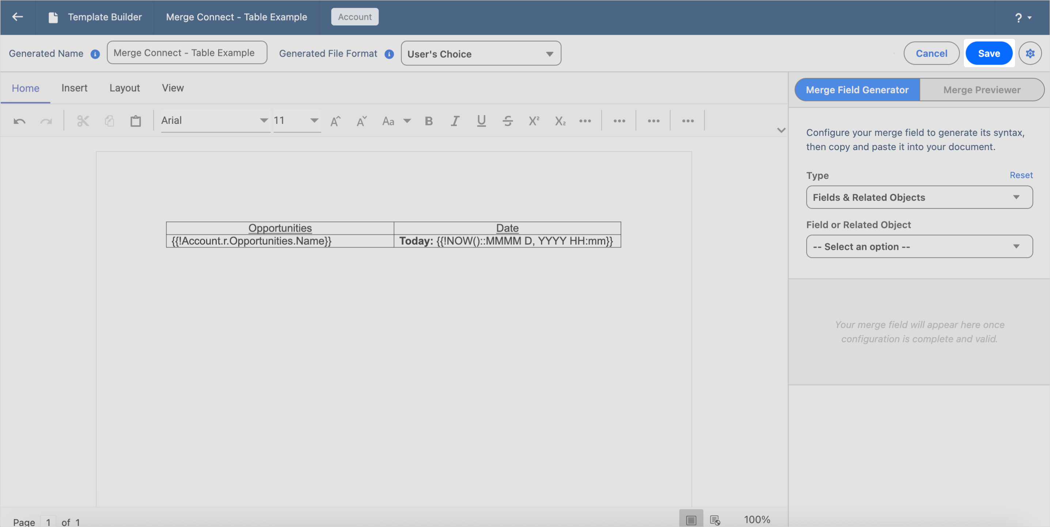1050x527 pixels.
Task: Click the Shrink Font icon
Action: [361, 121]
